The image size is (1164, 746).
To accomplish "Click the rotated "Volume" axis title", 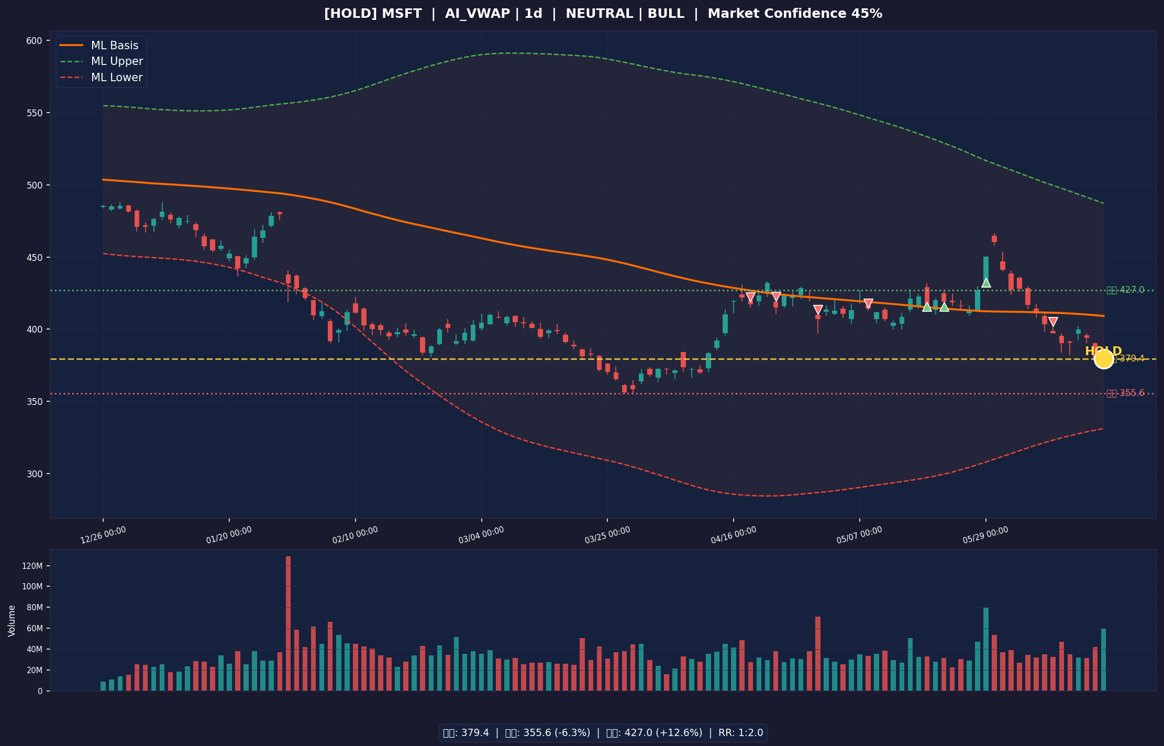I will (12, 621).
